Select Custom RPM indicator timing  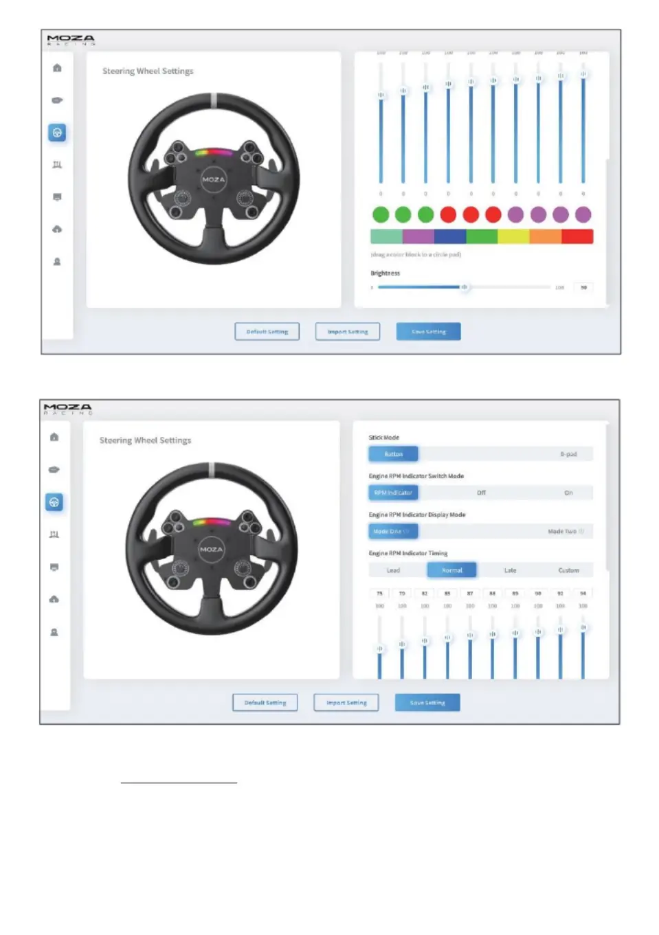tap(568, 570)
